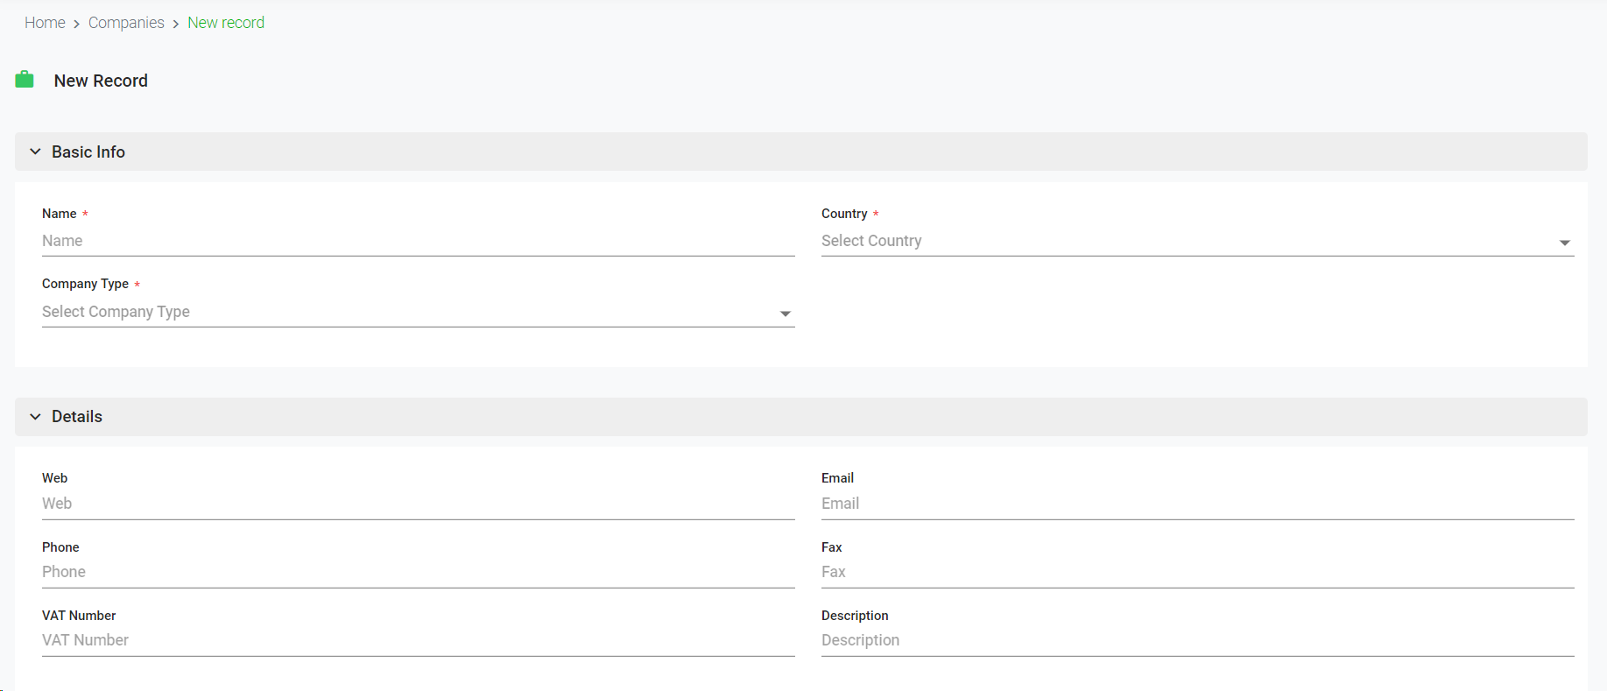Click the Phone input field
1607x691 pixels.
point(418,572)
